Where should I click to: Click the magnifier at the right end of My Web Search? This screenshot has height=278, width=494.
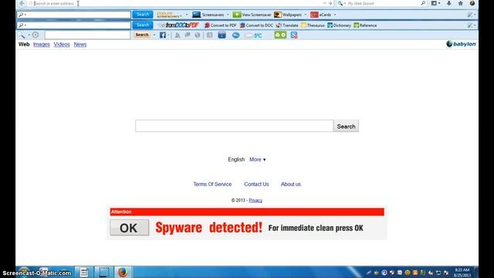(x=423, y=3)
